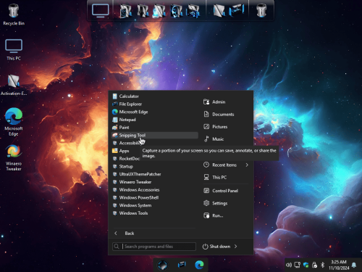Go Back from the all programs list
This screenshot has width=362, height=272.
point(154,234)
